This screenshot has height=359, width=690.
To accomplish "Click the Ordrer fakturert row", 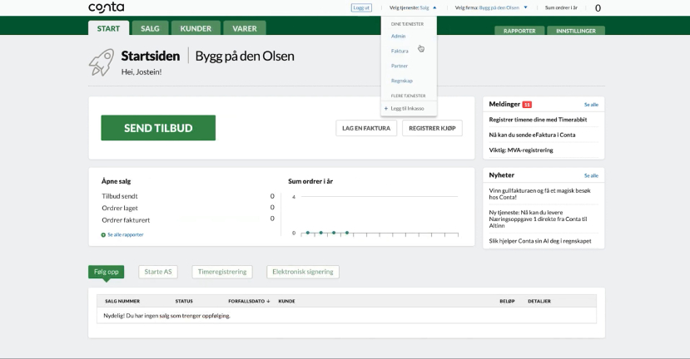I will pos(188,219).
